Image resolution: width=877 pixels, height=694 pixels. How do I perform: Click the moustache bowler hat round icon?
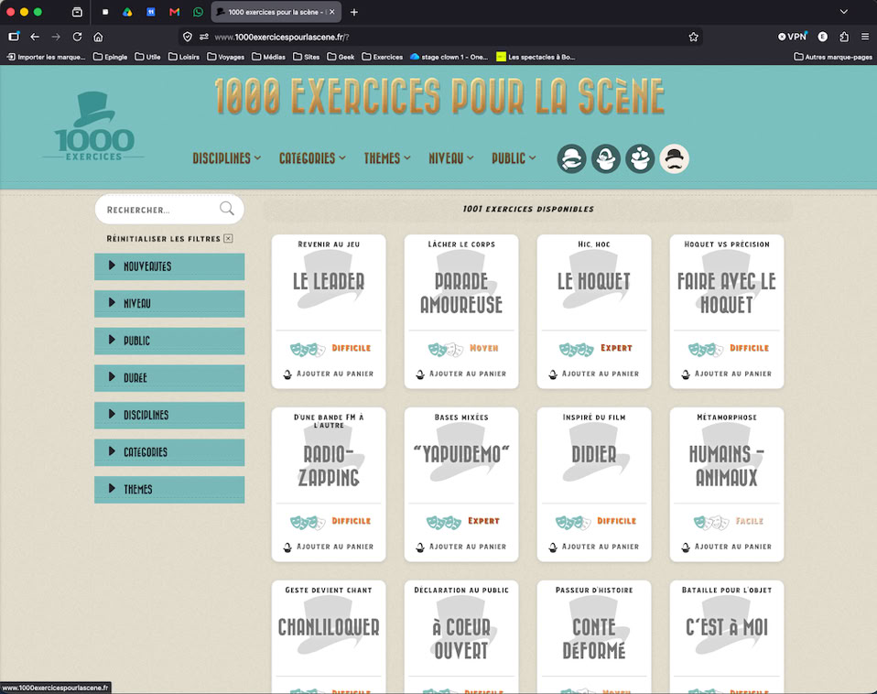(674, 158)
